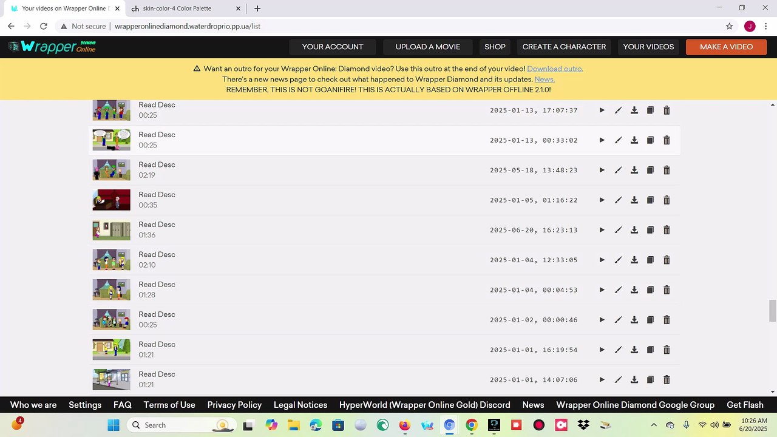Delete the video dated 2025-01-05, 01:16:22

667,200
